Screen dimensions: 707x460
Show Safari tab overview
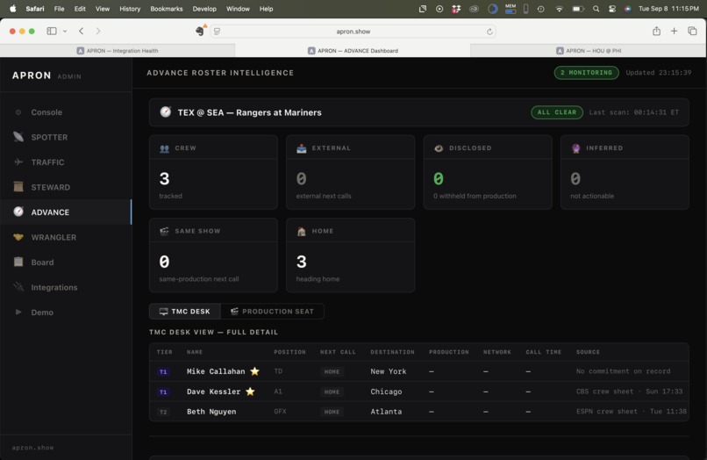tap(692, 31)
